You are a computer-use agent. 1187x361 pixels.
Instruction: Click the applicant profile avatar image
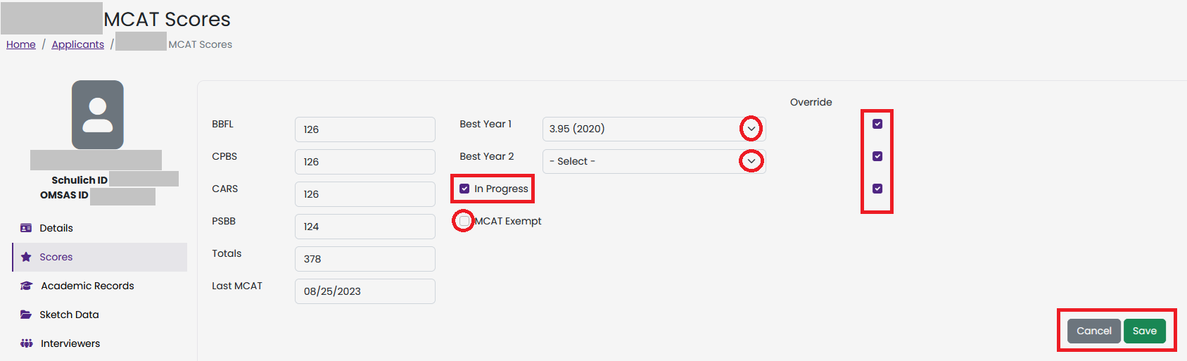pos(98,115)
